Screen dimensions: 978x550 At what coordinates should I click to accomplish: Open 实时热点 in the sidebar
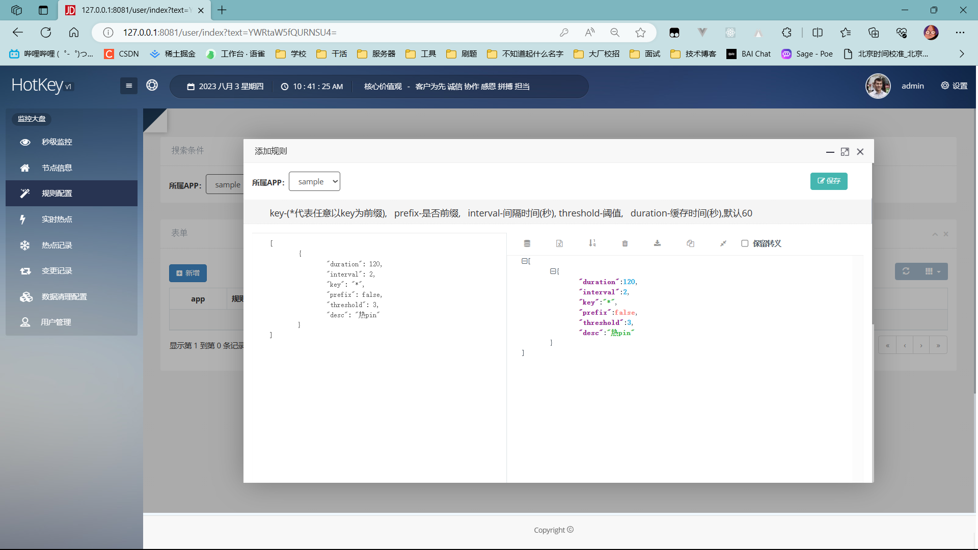[x=57, y=219]
